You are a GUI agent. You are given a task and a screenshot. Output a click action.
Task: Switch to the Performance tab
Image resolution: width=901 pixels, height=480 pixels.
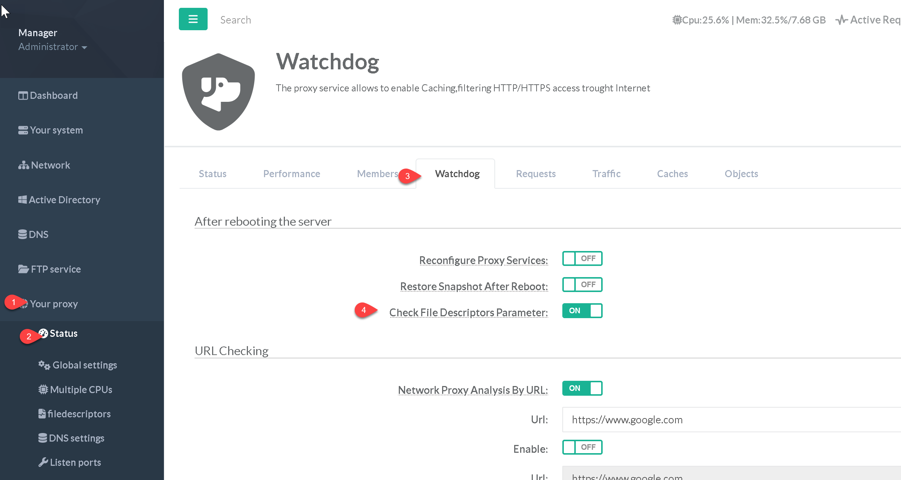(x=291, y=174)
